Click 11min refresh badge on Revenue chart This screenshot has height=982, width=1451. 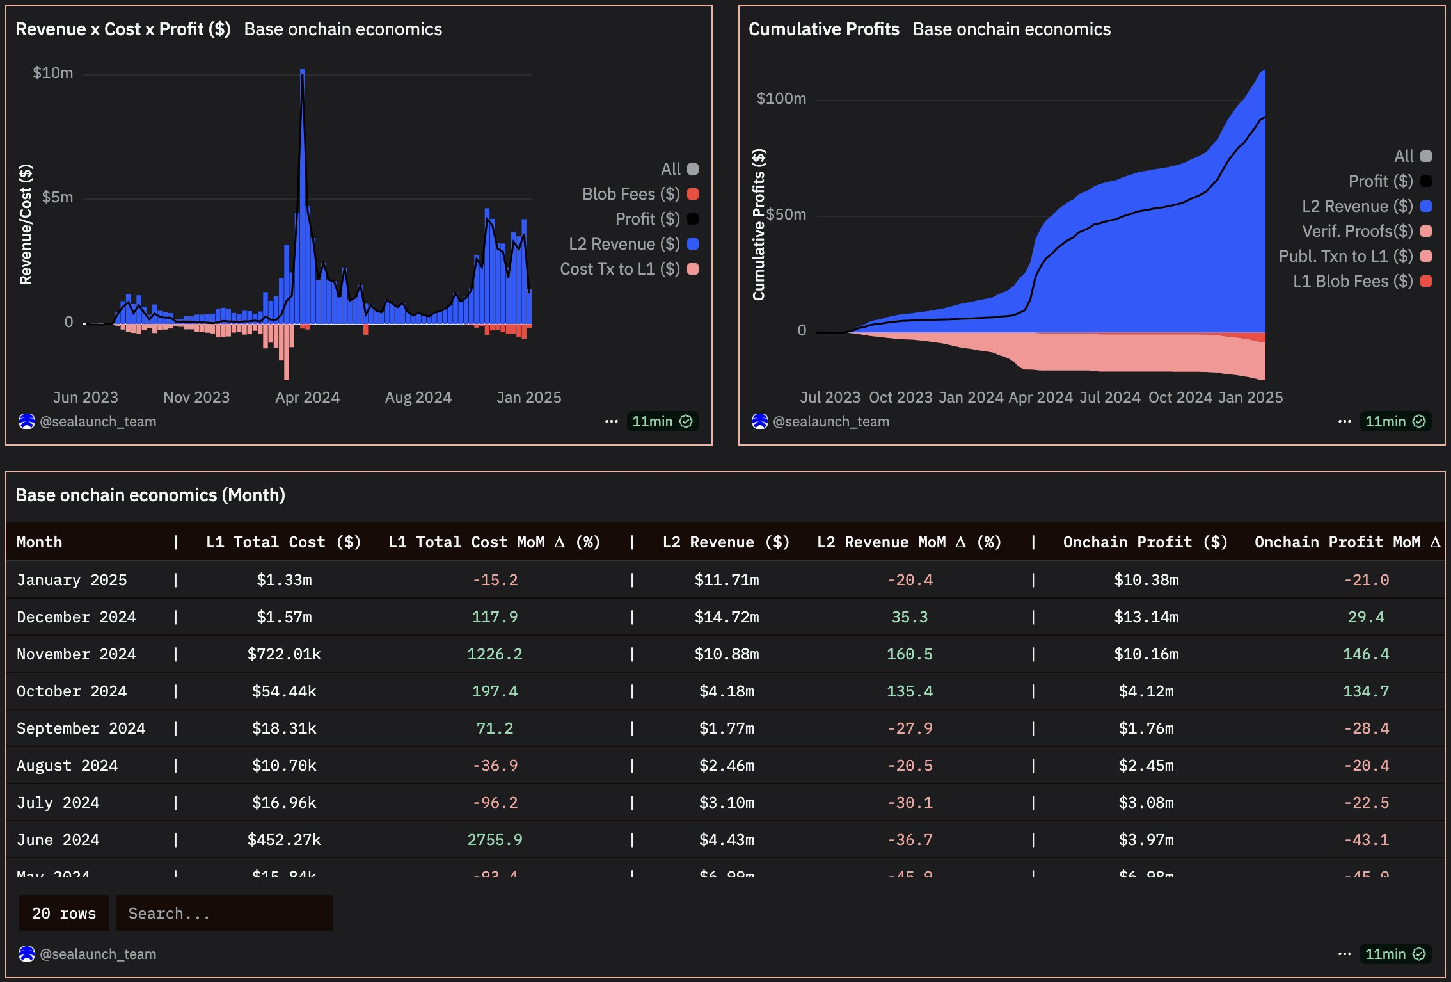click(662, 421)
